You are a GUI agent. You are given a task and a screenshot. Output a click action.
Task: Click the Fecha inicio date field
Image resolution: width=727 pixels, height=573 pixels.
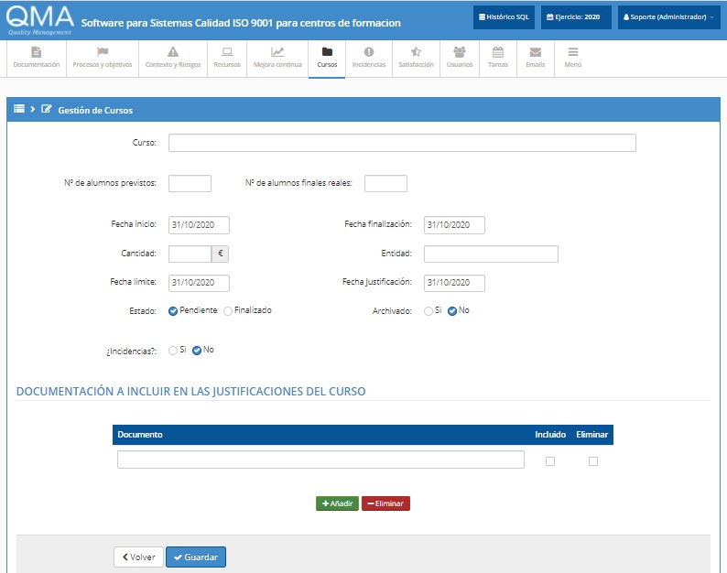pyautogui.click(x=199, y=225)
